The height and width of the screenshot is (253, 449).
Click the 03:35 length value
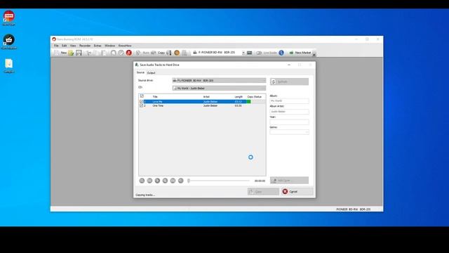[238, 105]
